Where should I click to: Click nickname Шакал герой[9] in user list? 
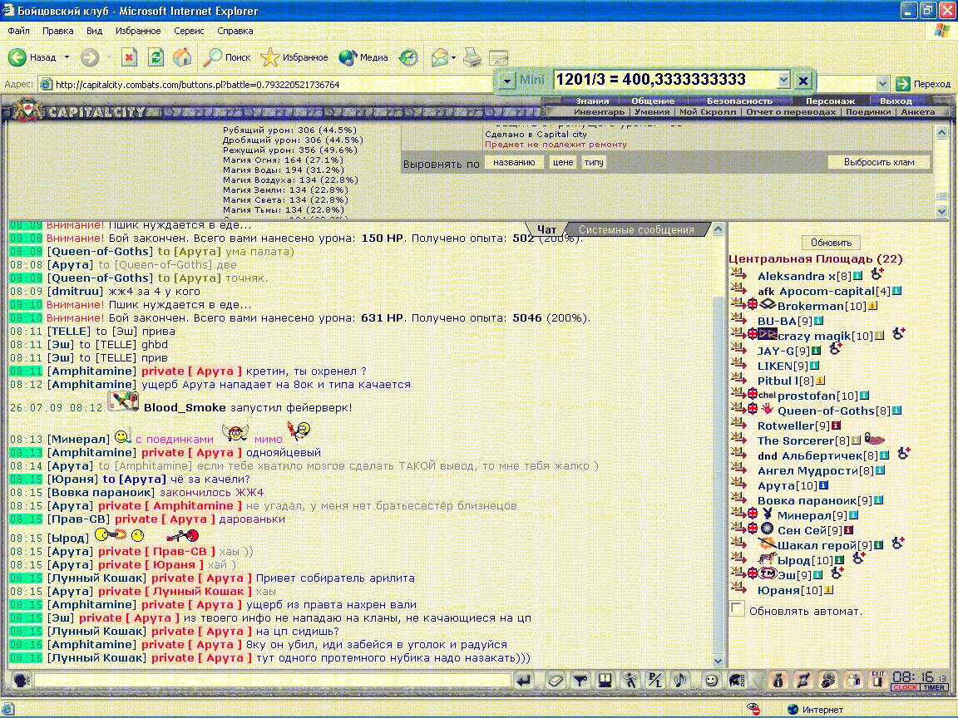(824, 545)
